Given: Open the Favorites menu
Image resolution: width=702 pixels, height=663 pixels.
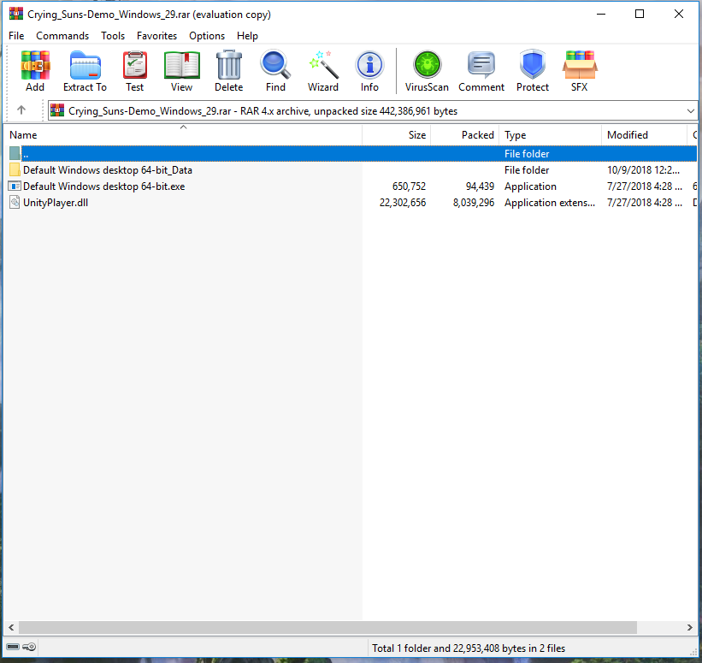Looking at the screenshot, I should click(156, 36).
